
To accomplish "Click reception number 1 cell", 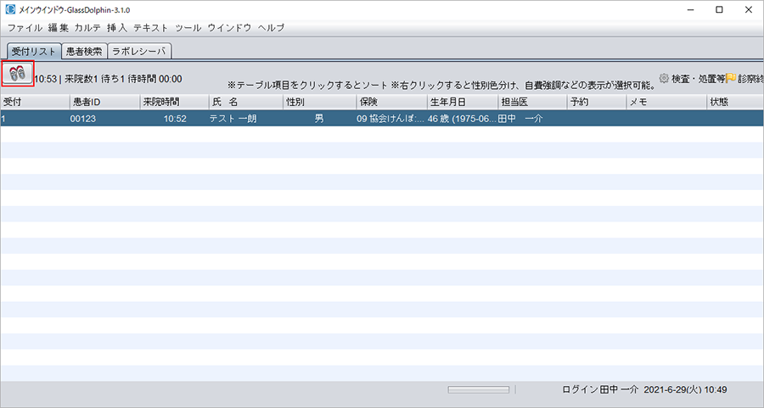I will click(x=35, y=118).
